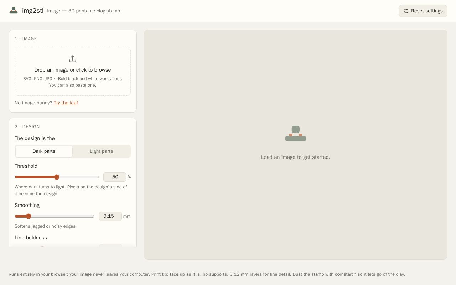This screenshot has width=456, height=285.
Task: Click the Smoothing value field showing 0.15
Action: (110, 216)
